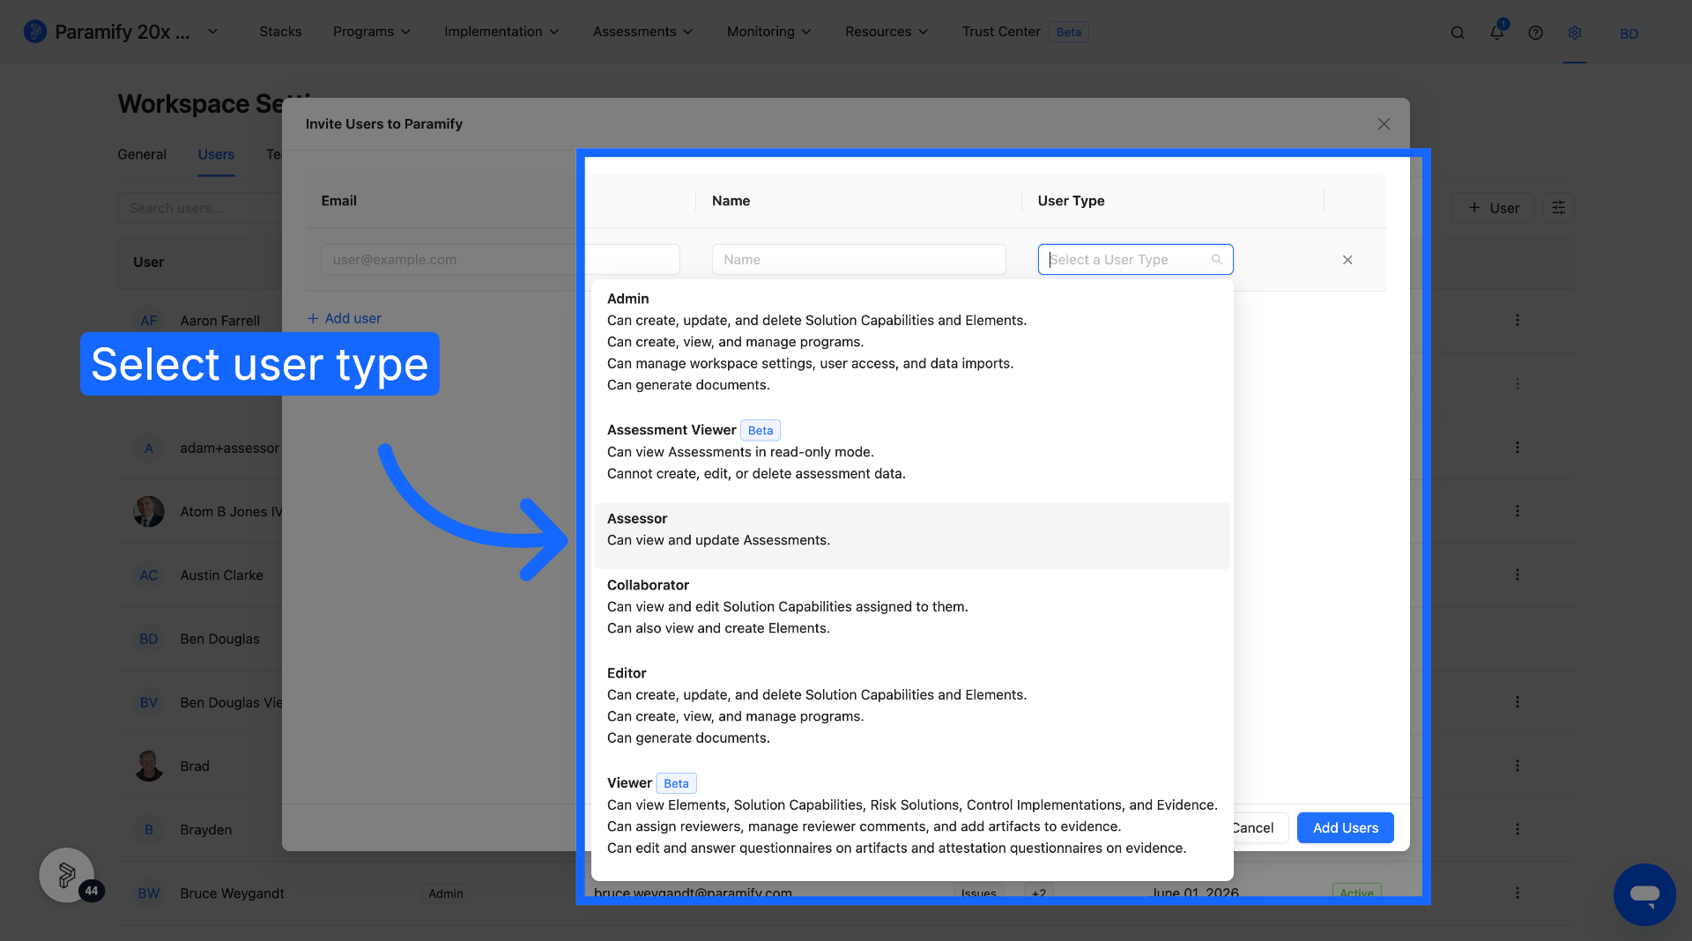Image resolution: width=1692 pixels, height=941 pixels.
Task: Click the Admin badge on Bruce Weygandt row
Action: (446, 893)
